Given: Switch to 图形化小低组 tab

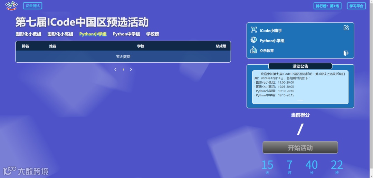Looking at the screenshot, I should [28, 34].
